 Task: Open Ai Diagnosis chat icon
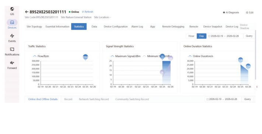(224, 12)
